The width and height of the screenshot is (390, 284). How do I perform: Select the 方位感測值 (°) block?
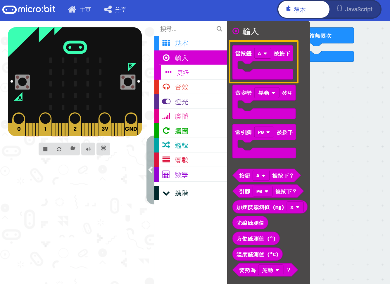coord(256,239)
